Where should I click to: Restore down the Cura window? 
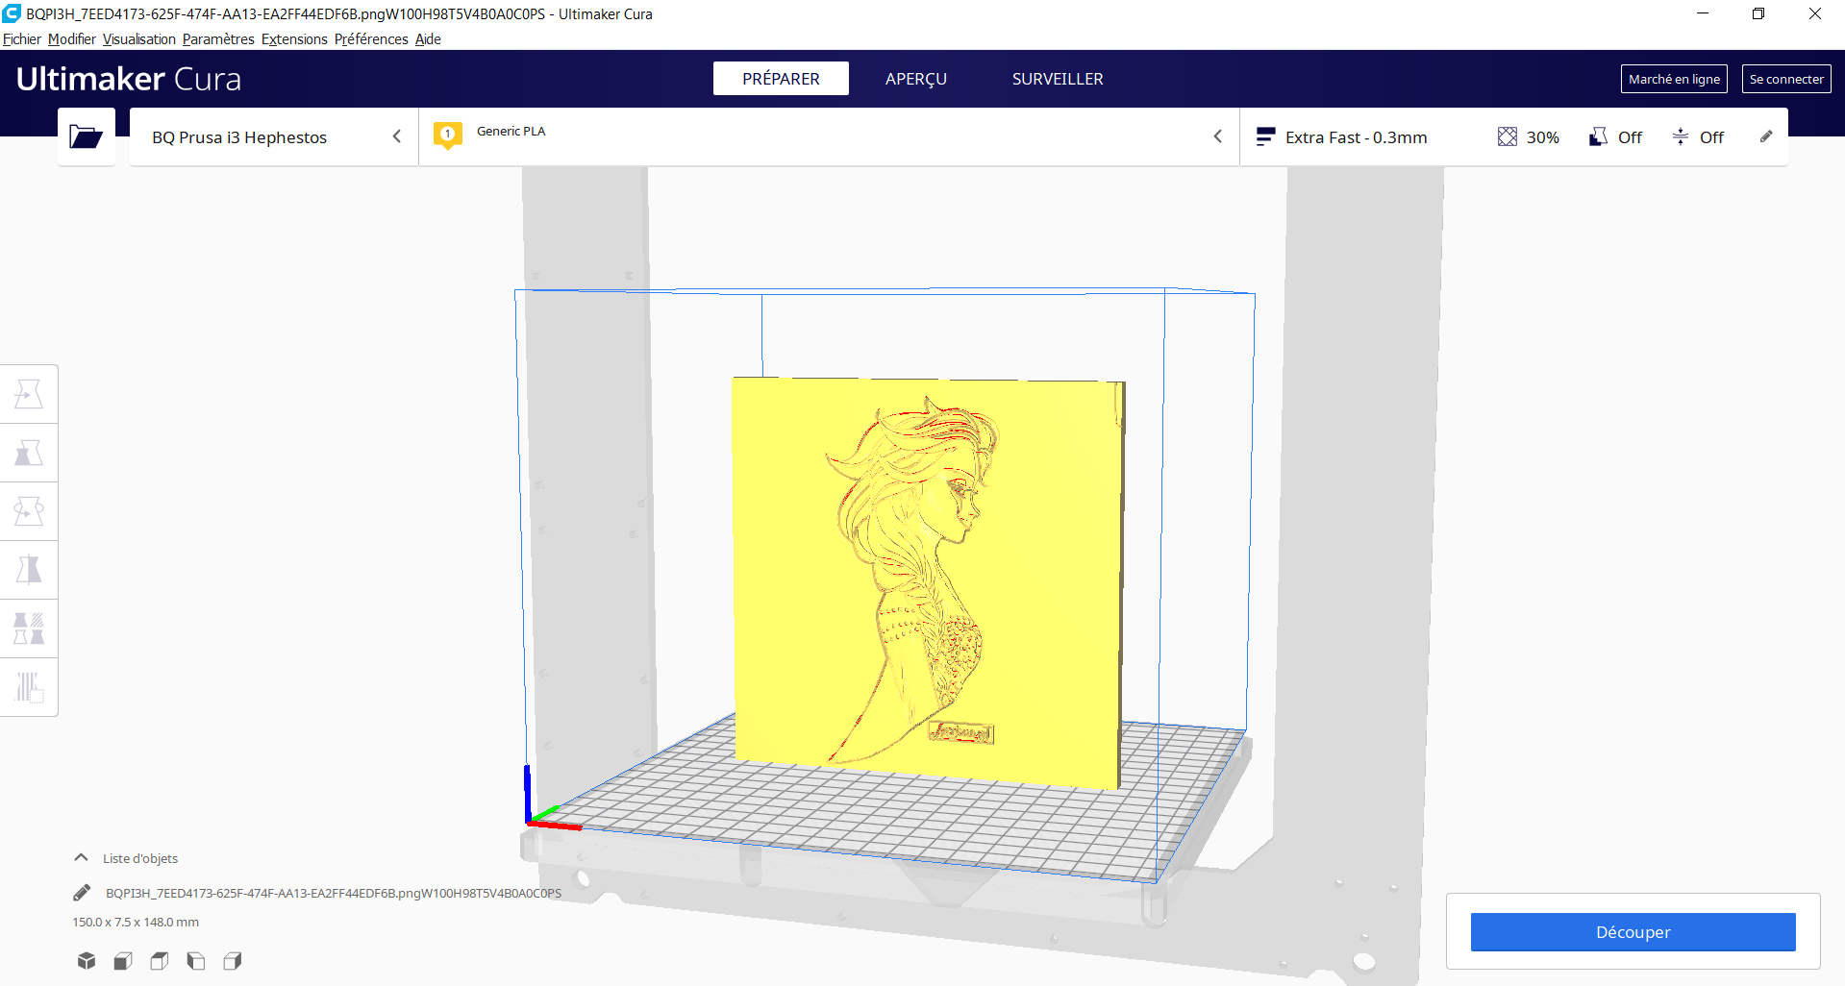(1758, 13)
